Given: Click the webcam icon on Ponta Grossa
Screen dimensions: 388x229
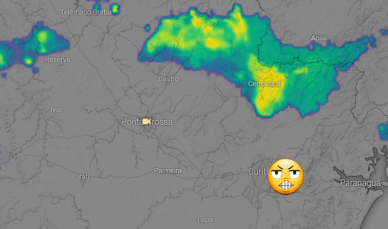Looking at the screenshot, I should pyautogui.click(x=147, y=122).
